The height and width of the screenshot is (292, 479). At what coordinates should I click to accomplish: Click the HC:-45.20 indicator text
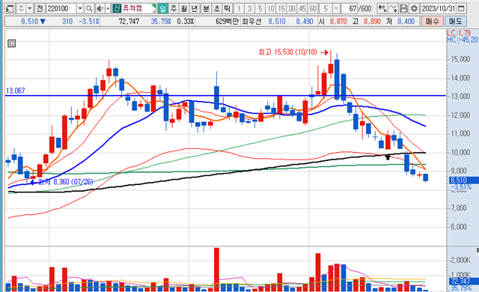[463, 40]
